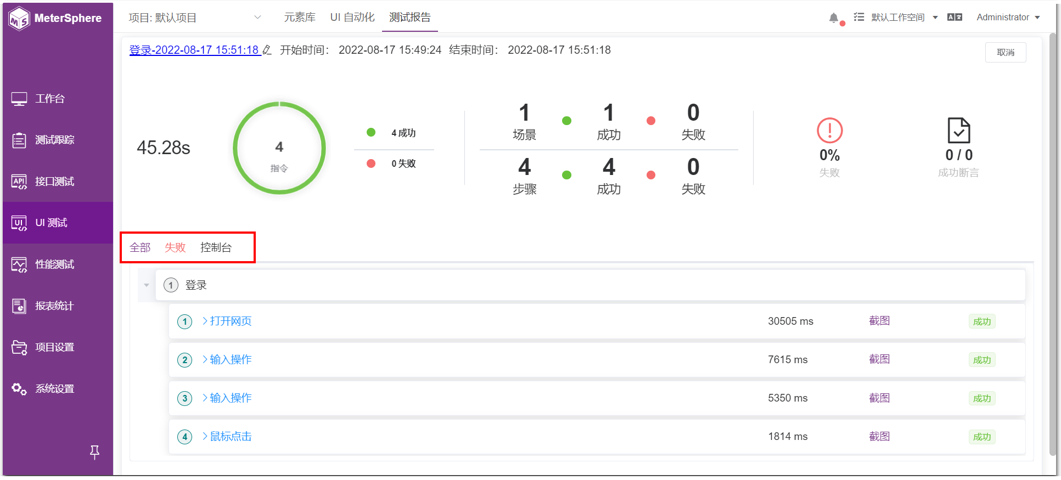1061x480 pixels.
Task: Expand the 鼠标点击 step
Action: 227,437
